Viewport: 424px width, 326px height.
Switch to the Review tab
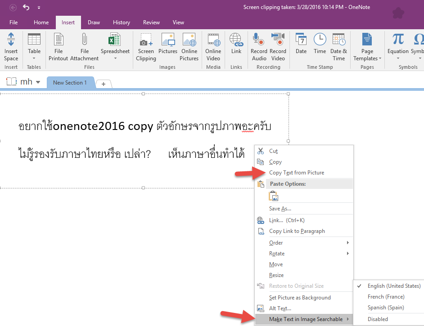point(151,22)
